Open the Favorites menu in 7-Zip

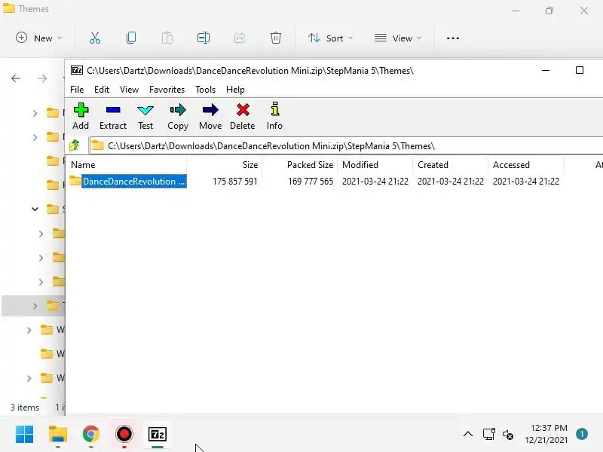pos(167,90)
